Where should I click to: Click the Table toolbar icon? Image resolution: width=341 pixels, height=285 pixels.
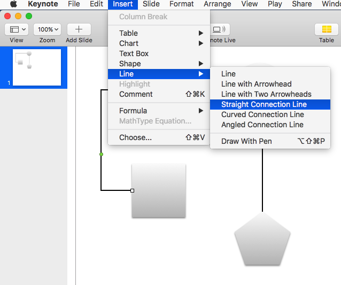click(x=327, y=29)
